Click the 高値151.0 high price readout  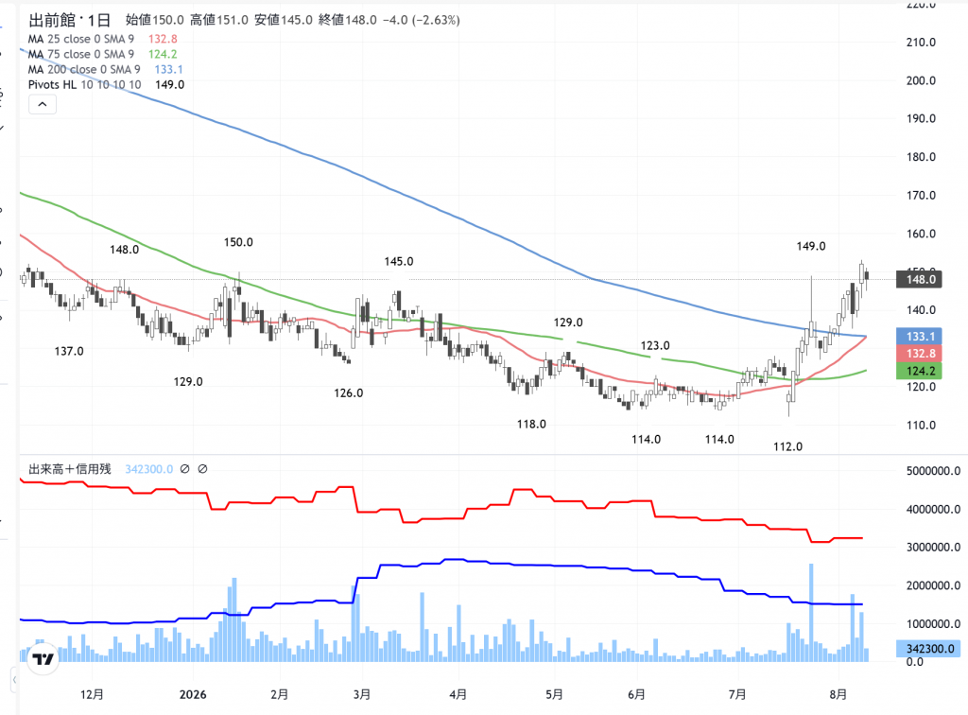pos(219,21)
